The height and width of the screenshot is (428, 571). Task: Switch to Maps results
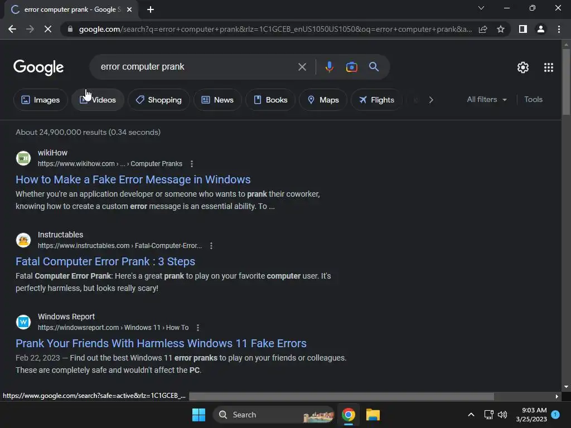[323, 100]
